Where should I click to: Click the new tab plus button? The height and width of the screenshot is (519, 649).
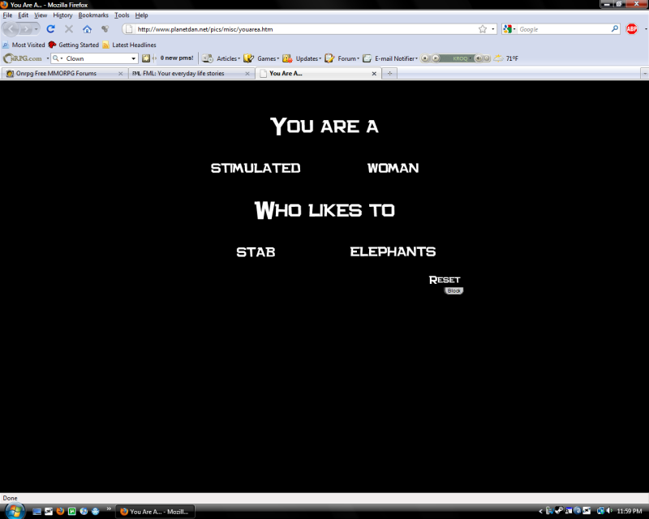pyautogui.click(x=389, y=73)
